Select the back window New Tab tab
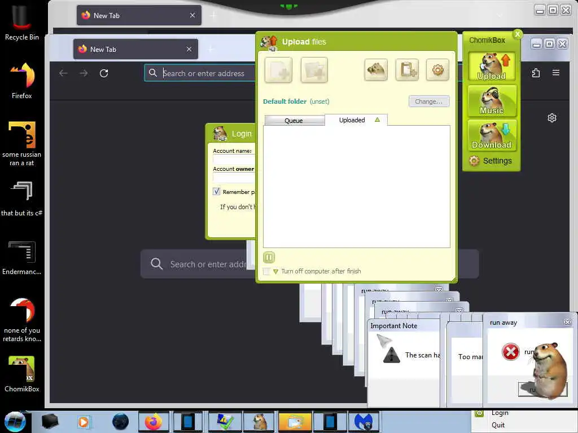Screen dimensions: 578x433 [x=139, y=15]
